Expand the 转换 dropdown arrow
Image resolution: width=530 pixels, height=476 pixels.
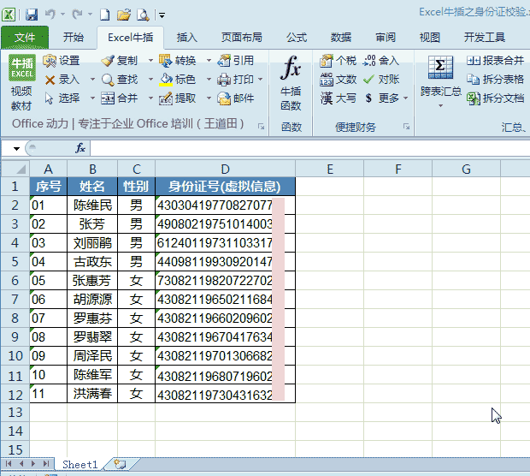209,61
